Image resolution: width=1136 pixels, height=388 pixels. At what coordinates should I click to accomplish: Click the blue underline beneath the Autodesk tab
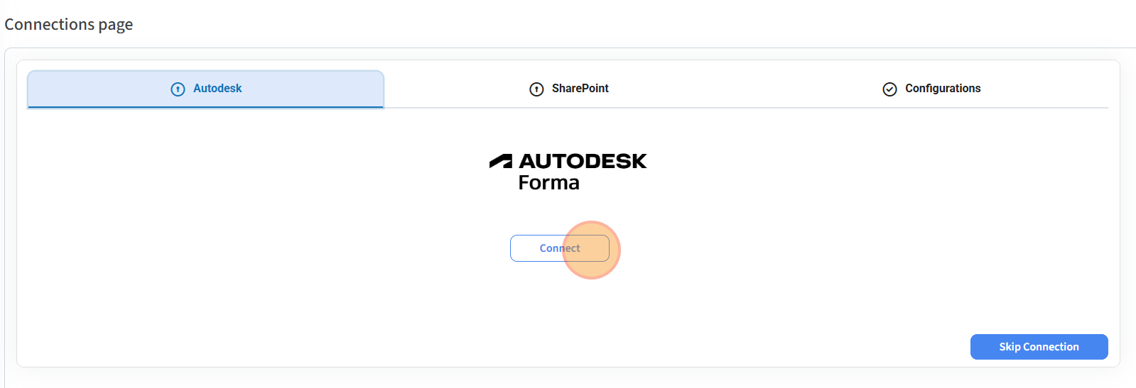205,107
